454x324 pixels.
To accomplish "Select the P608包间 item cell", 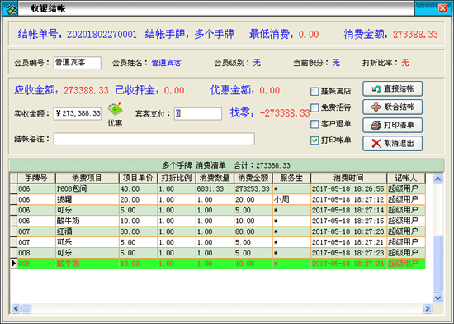I will pos(87,189).
